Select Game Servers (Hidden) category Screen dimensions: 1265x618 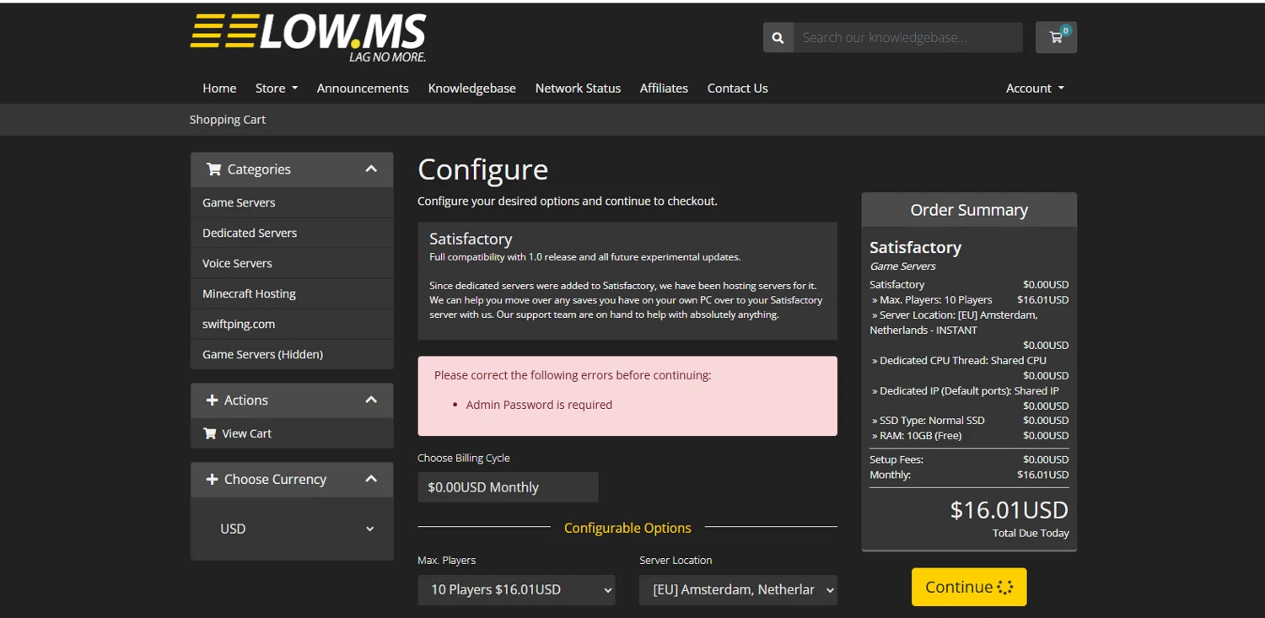coord(292,354)
